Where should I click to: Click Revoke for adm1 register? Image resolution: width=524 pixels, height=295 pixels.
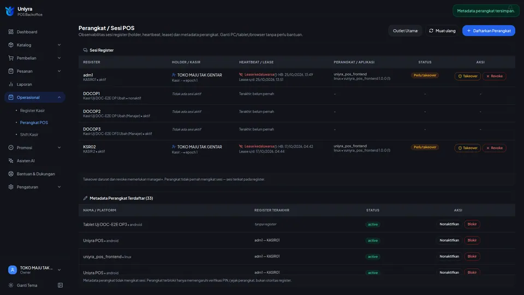coord(495,76)
